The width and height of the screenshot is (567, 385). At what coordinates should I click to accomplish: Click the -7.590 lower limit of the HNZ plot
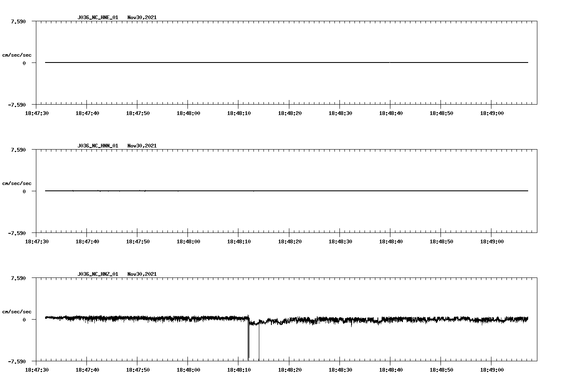[x=17, y=361]
